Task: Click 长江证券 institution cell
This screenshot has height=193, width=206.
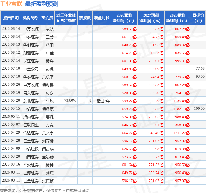Action: point(31,61)
